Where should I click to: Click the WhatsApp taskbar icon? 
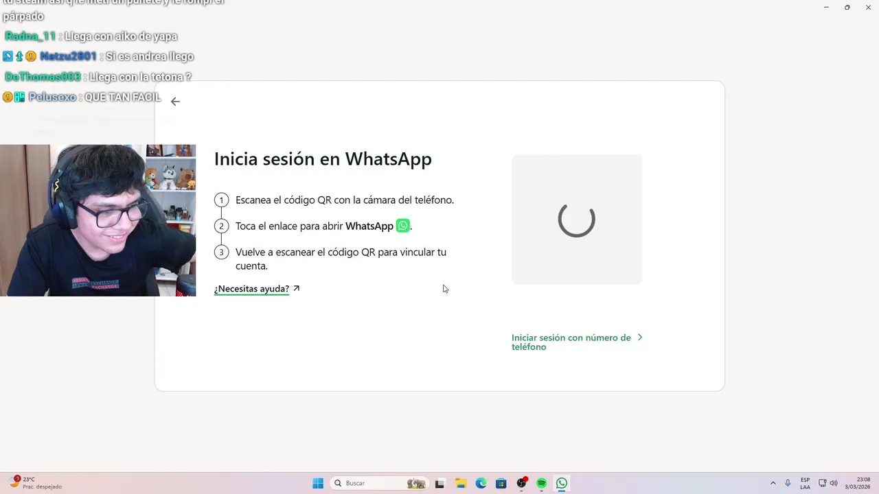[562, 483]
